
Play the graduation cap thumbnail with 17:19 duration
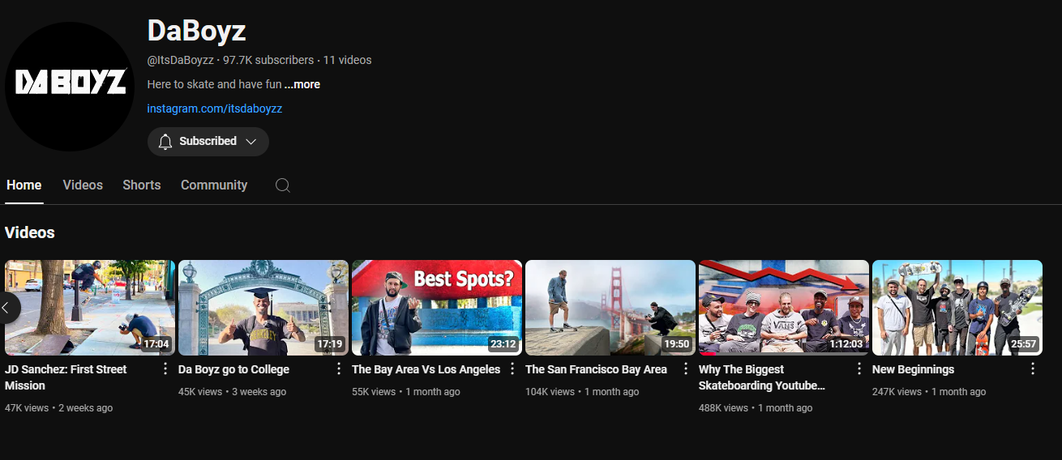click(263, 308)
